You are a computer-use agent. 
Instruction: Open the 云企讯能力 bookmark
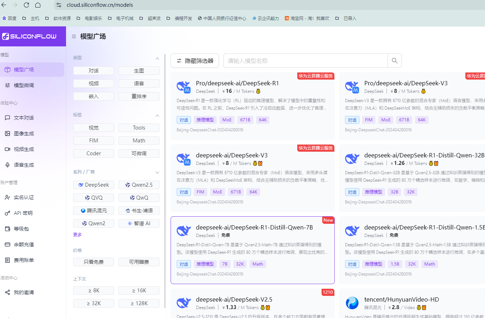[265, 18]
